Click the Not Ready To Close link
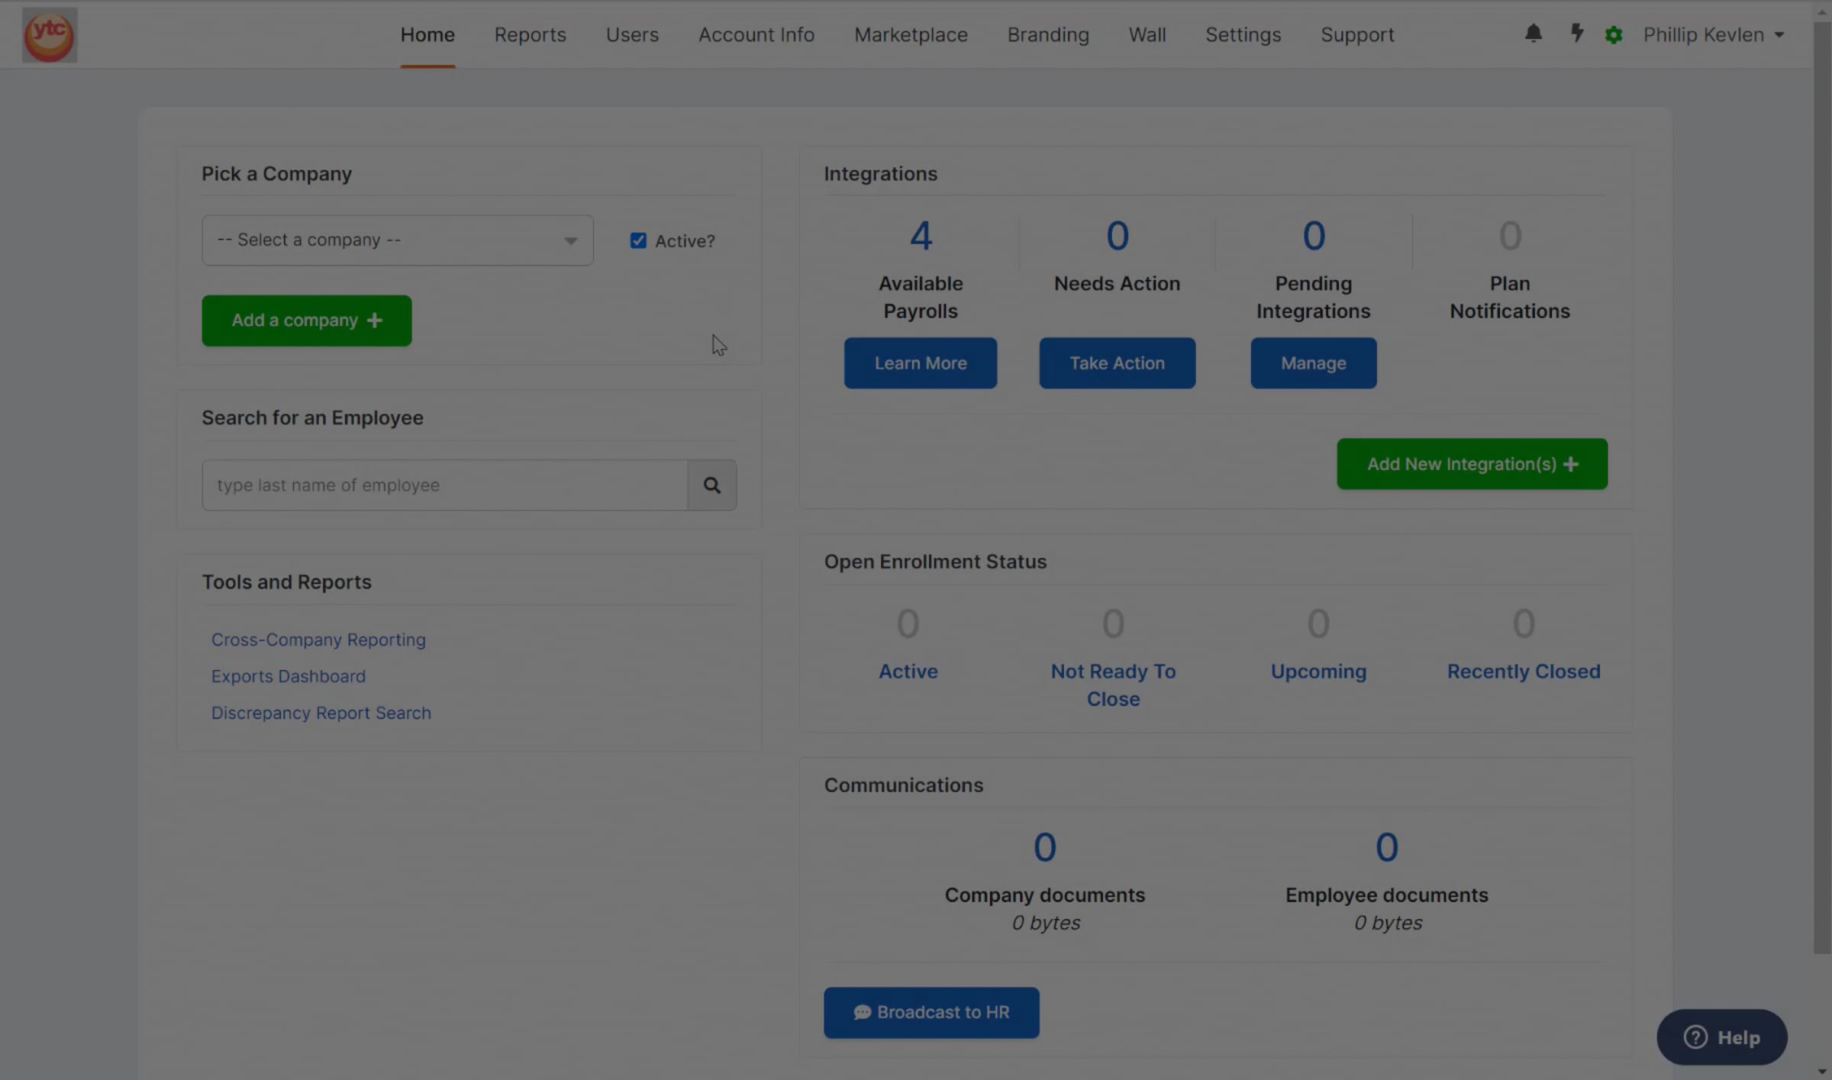Viewport: 1832px width, 1080px height. click(x=1113, y=685)
